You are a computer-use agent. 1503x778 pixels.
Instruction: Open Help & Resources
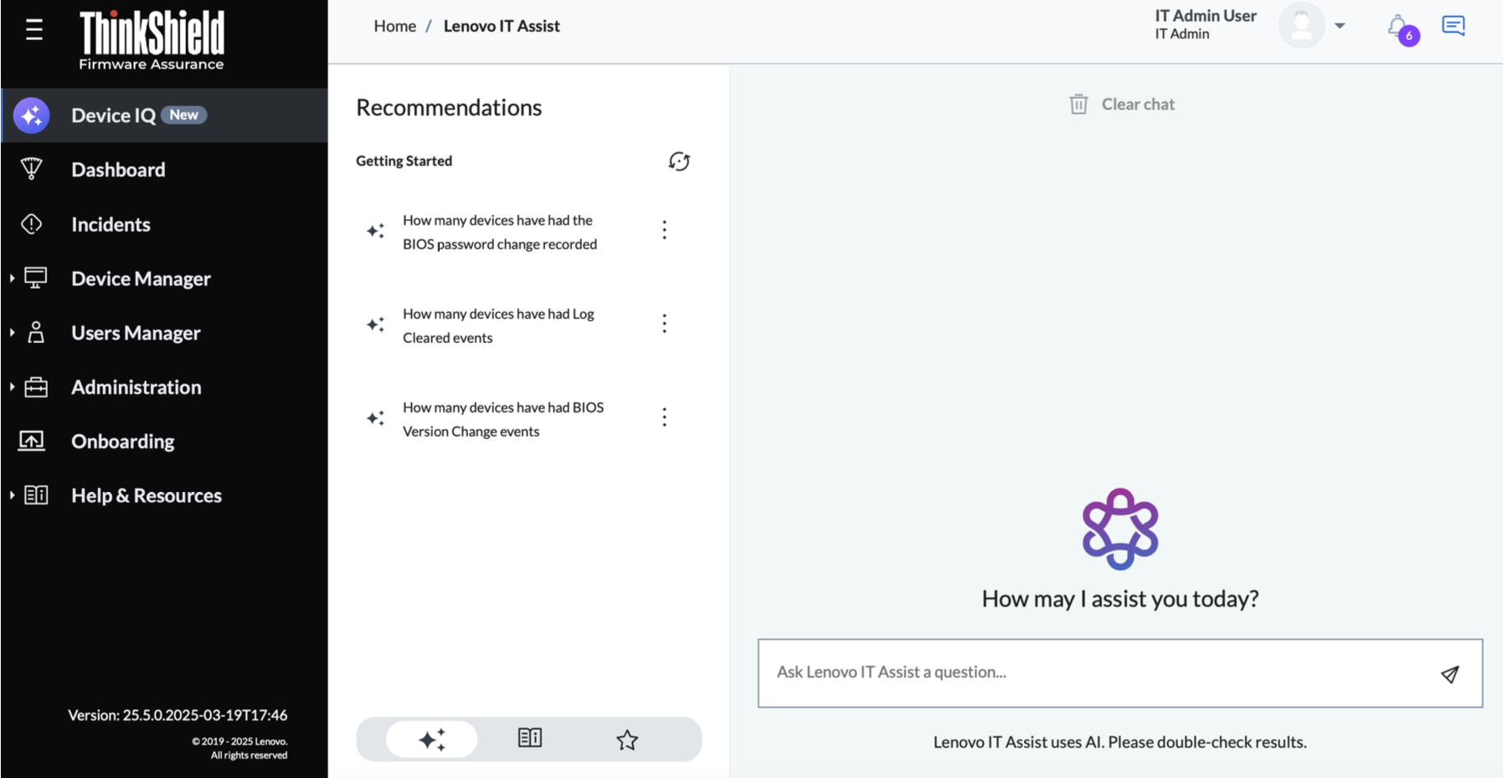click(x=147, y=495)
